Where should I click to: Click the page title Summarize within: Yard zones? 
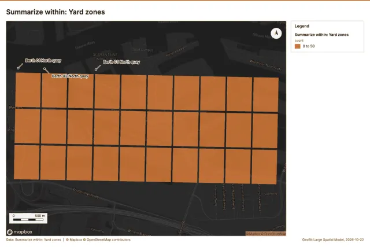[x=55, y=12]
